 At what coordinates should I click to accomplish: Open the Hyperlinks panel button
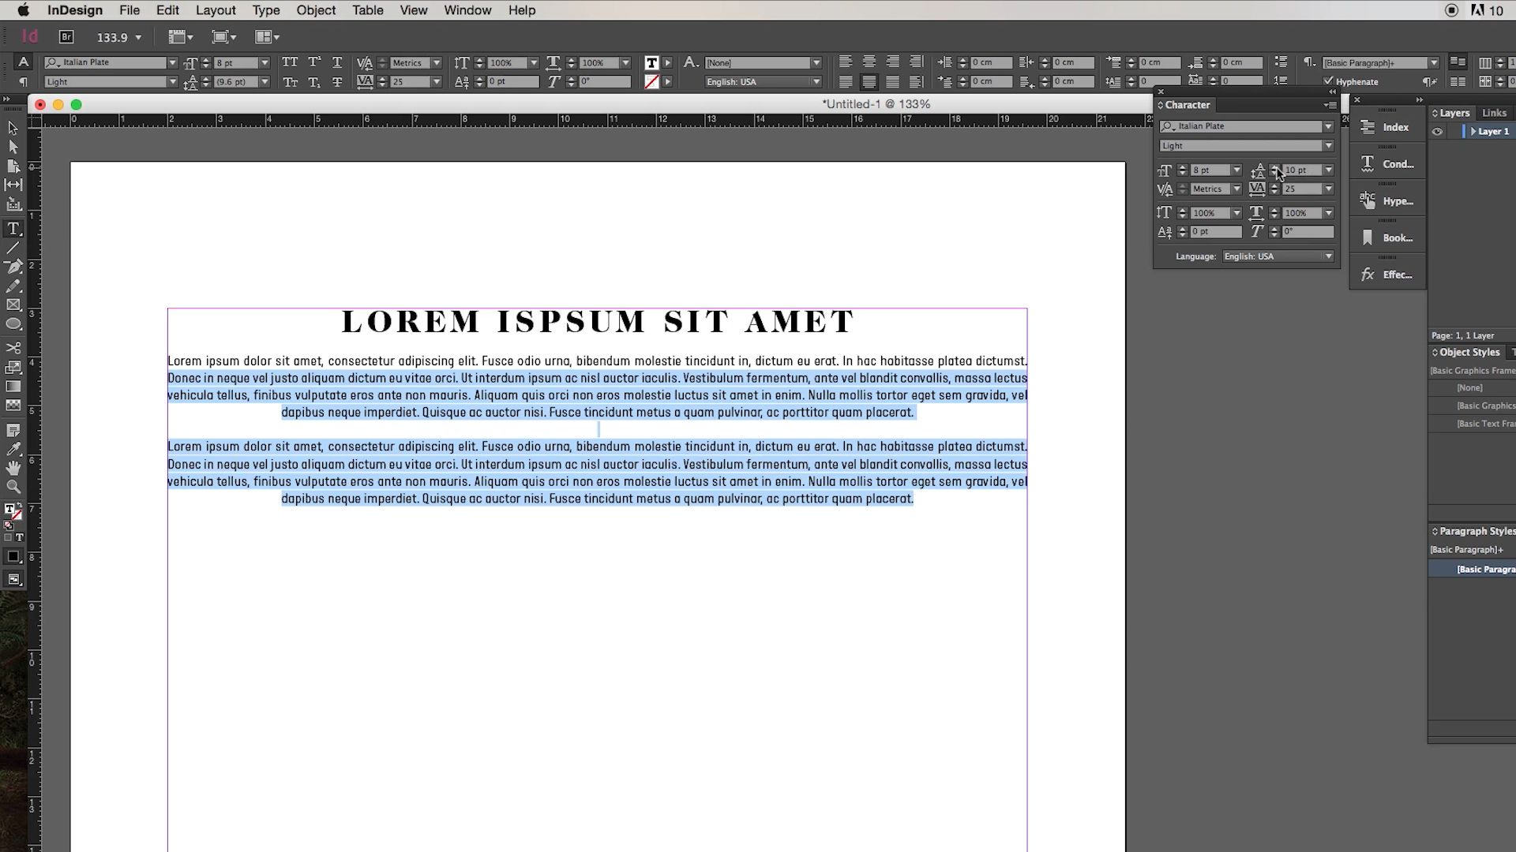(x=1387, y=201)
